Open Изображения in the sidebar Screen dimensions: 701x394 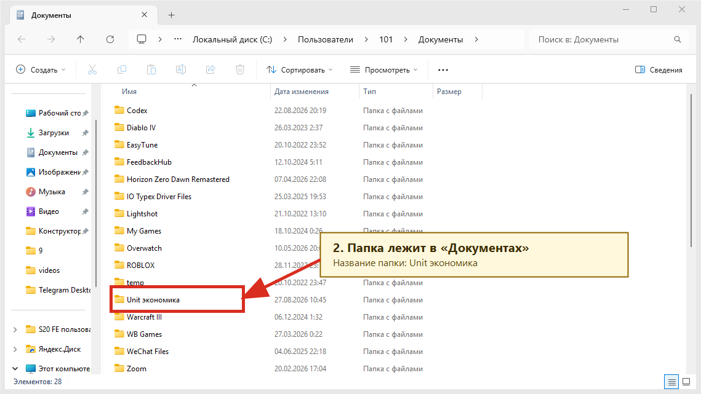pos(54,172)
